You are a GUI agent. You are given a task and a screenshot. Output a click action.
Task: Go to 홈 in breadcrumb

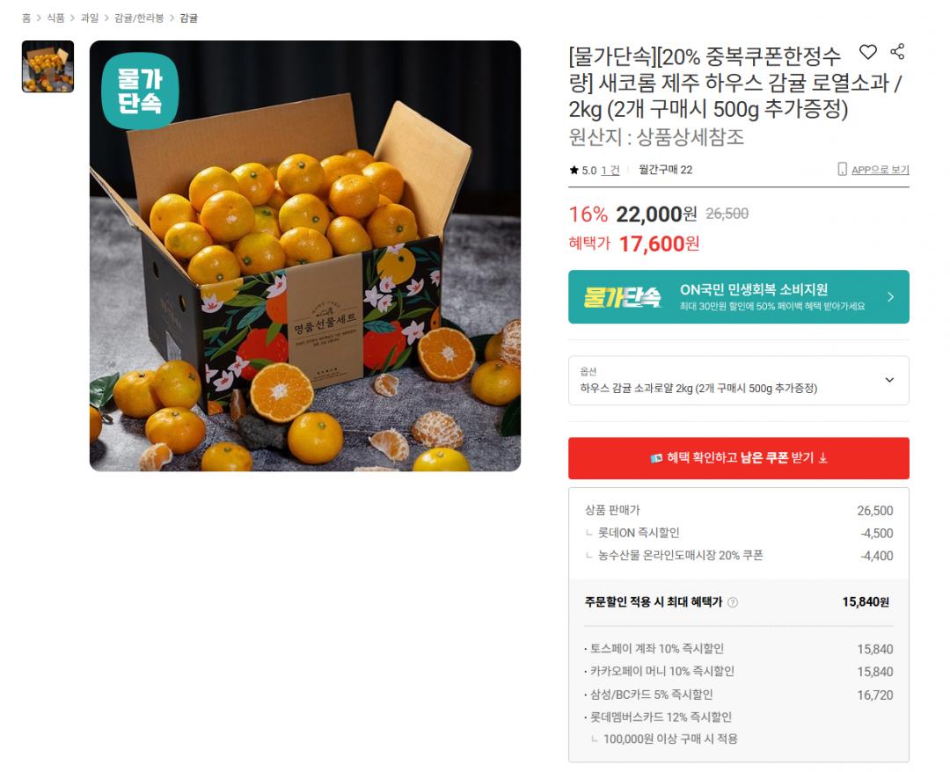tap(26, 18)
